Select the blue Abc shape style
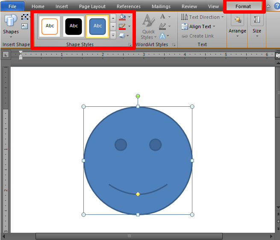 [97, 26]
